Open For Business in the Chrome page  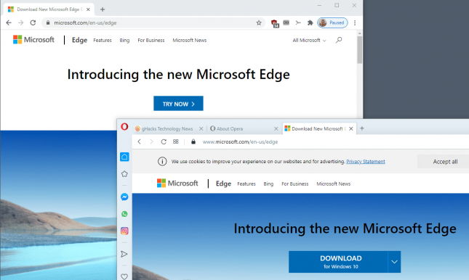(x=151, y=41)
